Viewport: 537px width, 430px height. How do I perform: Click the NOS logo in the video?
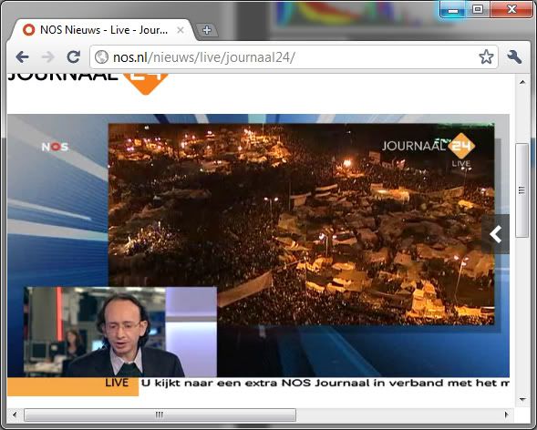pyautogui.click(x=55, y=147)
